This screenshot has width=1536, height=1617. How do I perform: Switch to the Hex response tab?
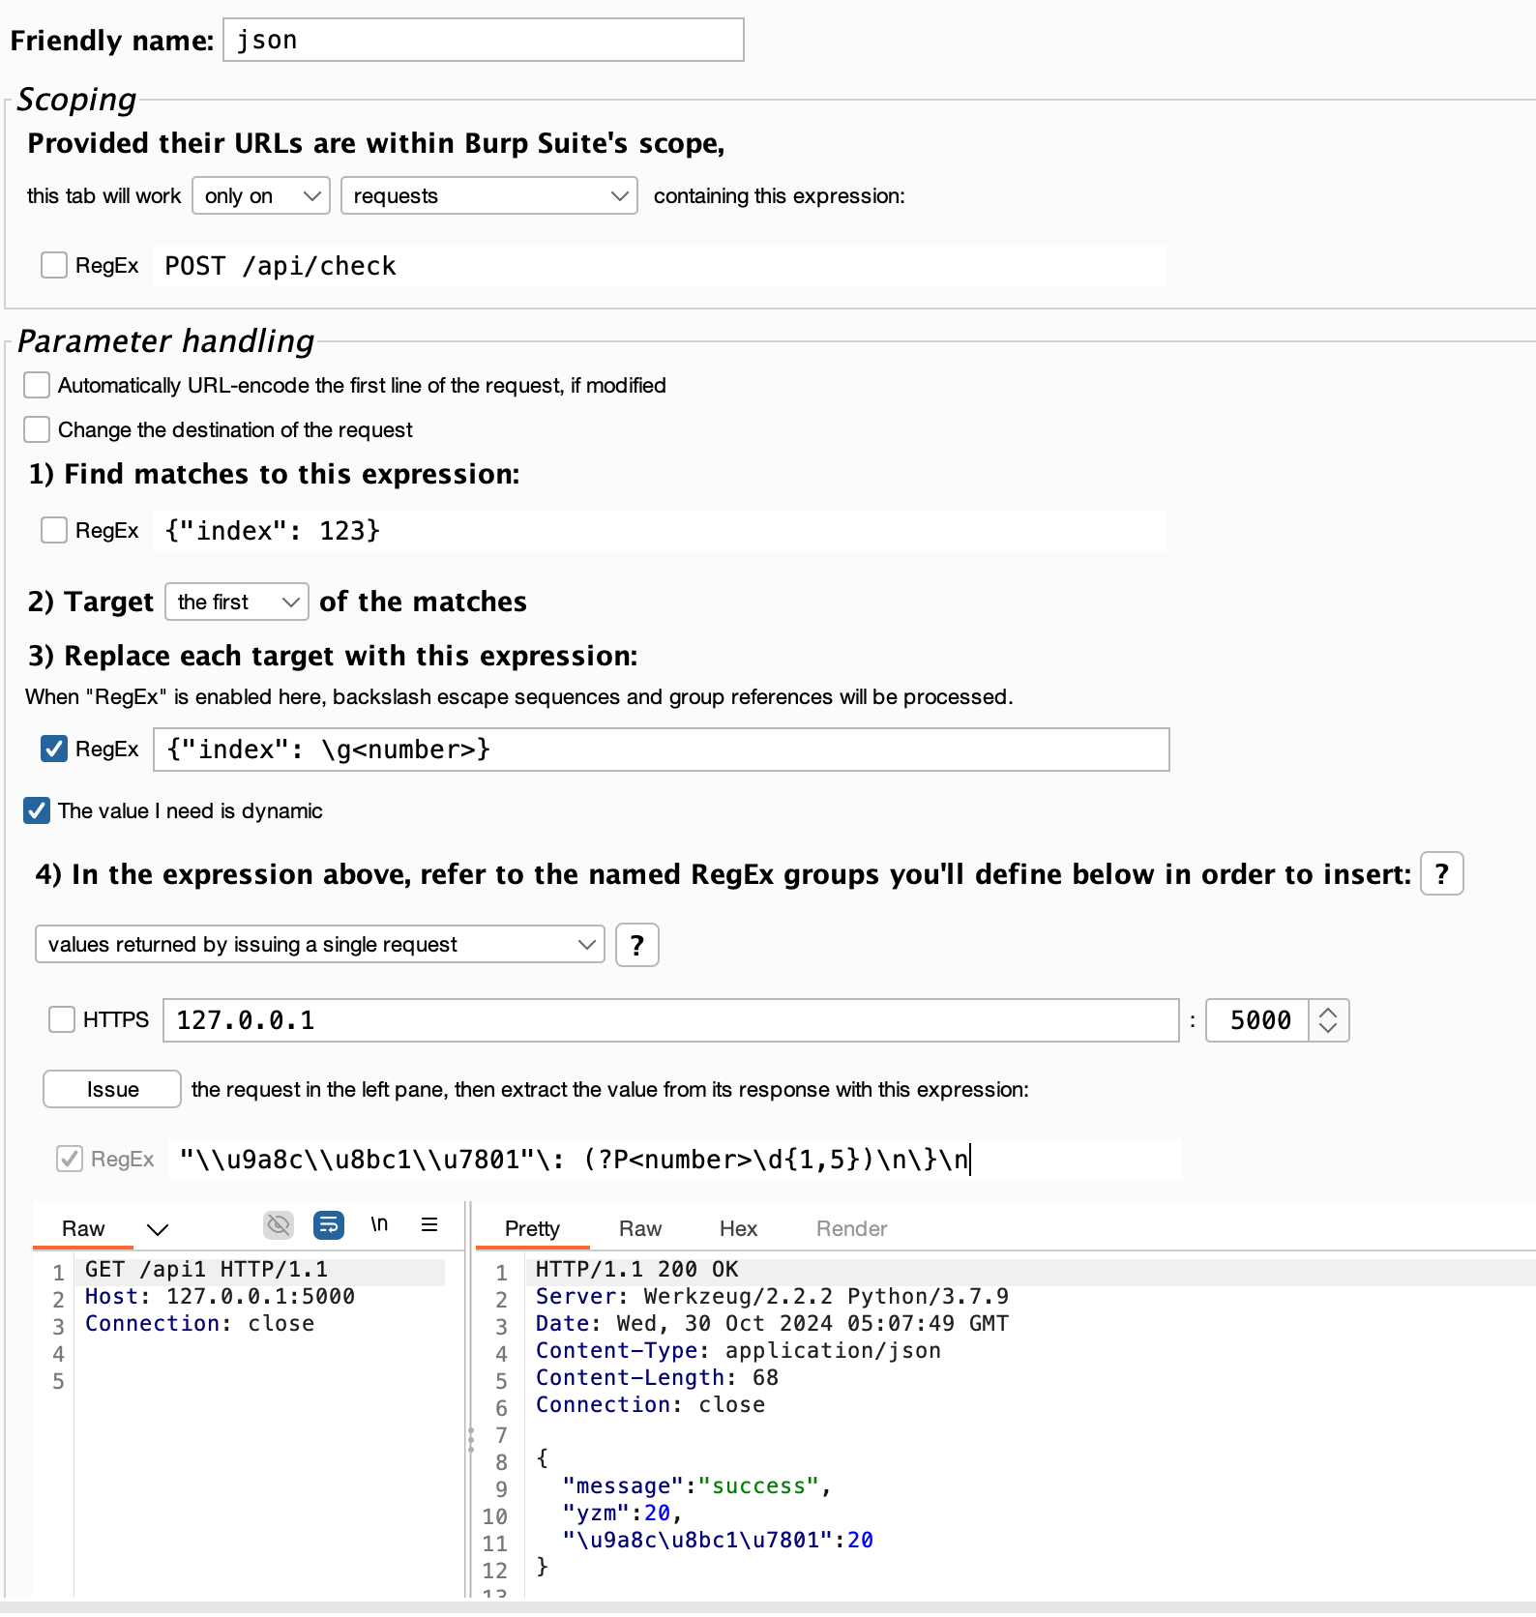pyautogui.click(x=737, y=1228)
